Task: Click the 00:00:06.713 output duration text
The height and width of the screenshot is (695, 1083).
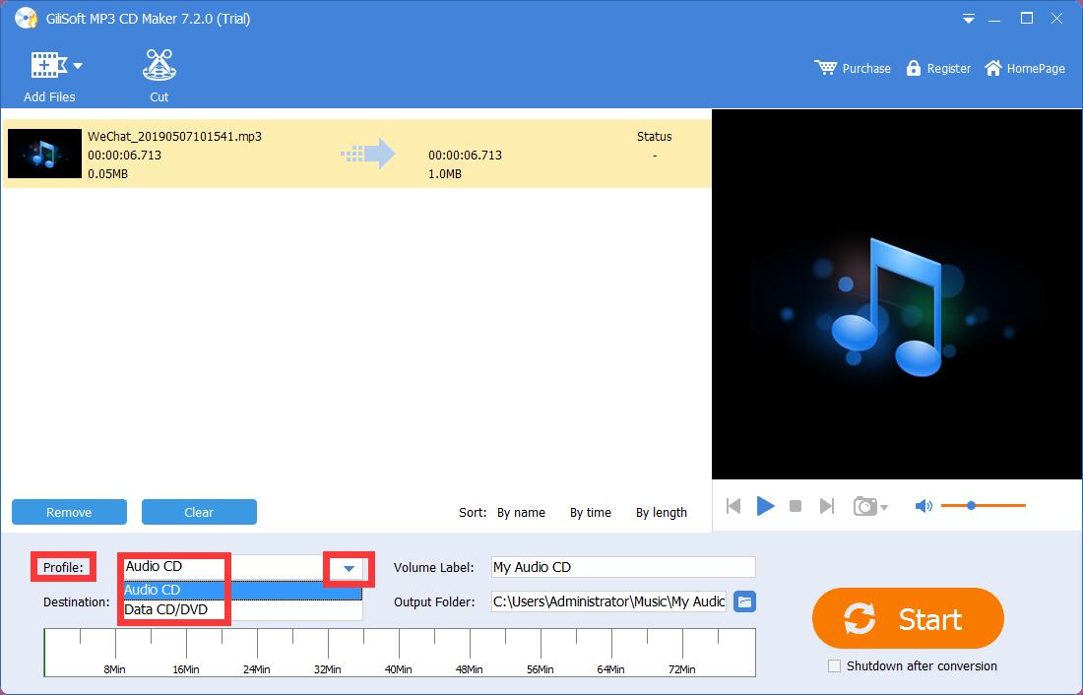Action: (x=465, y=156)
